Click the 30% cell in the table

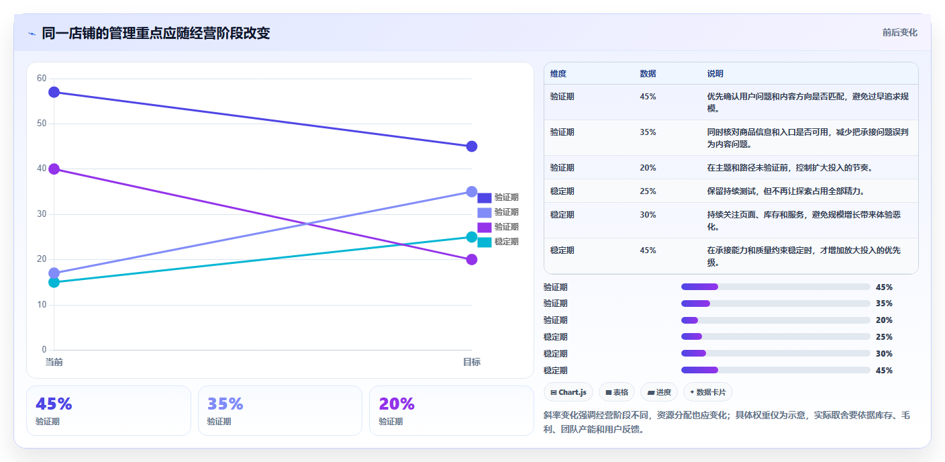click(648, 215)
